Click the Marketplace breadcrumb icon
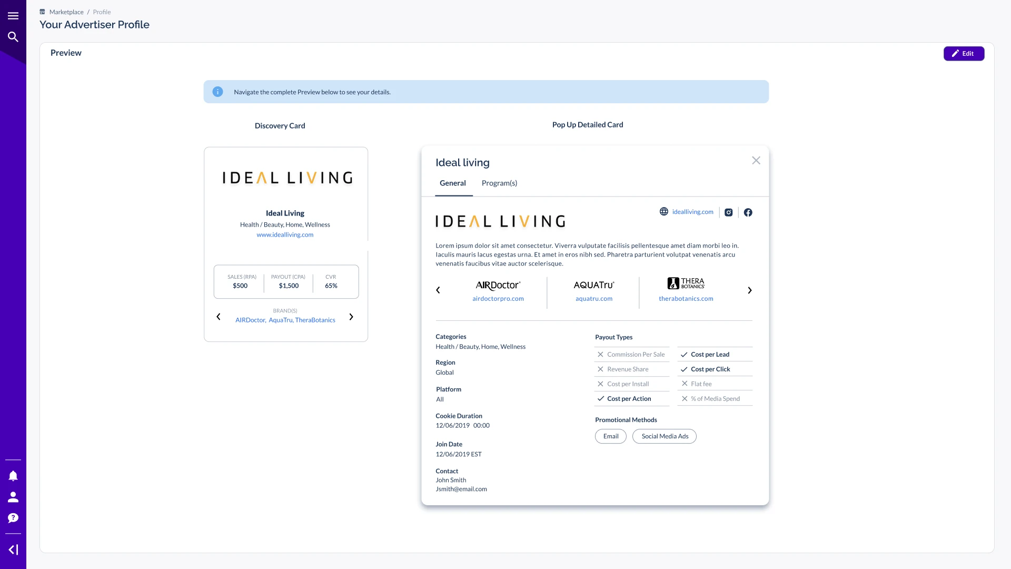Screen dimensions: 1011x569 [43, 12]
